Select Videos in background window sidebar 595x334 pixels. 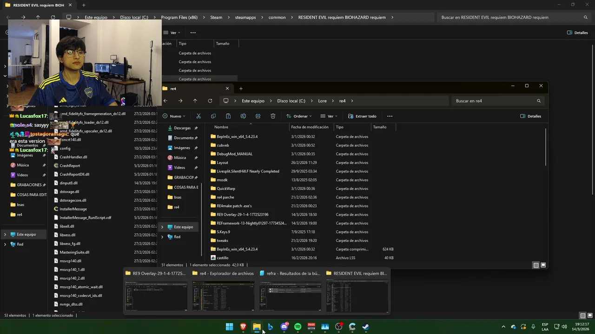click(22, 175)
